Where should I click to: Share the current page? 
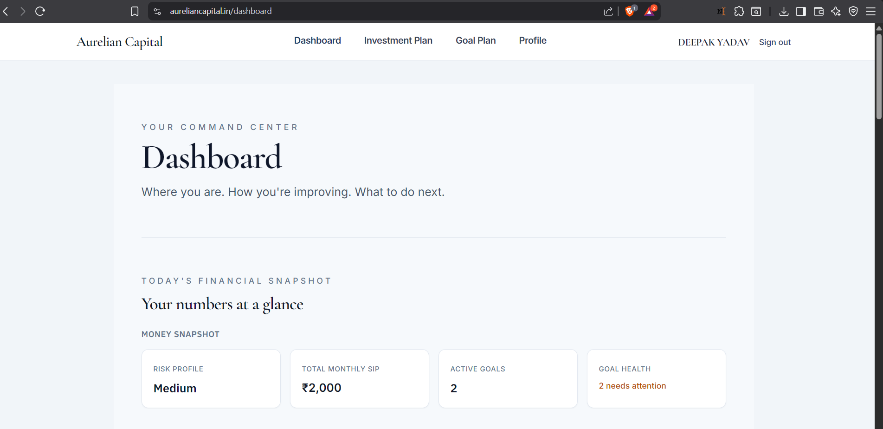tap(608, 11)
